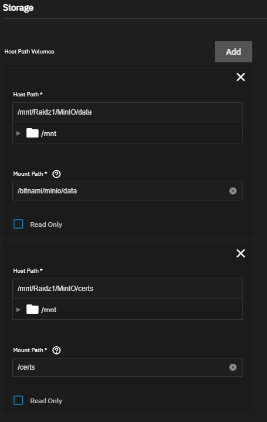Open help for first Mount Path
267x422 pixels.
(56, 174)
